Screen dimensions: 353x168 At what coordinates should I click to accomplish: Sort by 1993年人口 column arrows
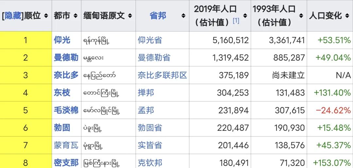tap(301, 16)
